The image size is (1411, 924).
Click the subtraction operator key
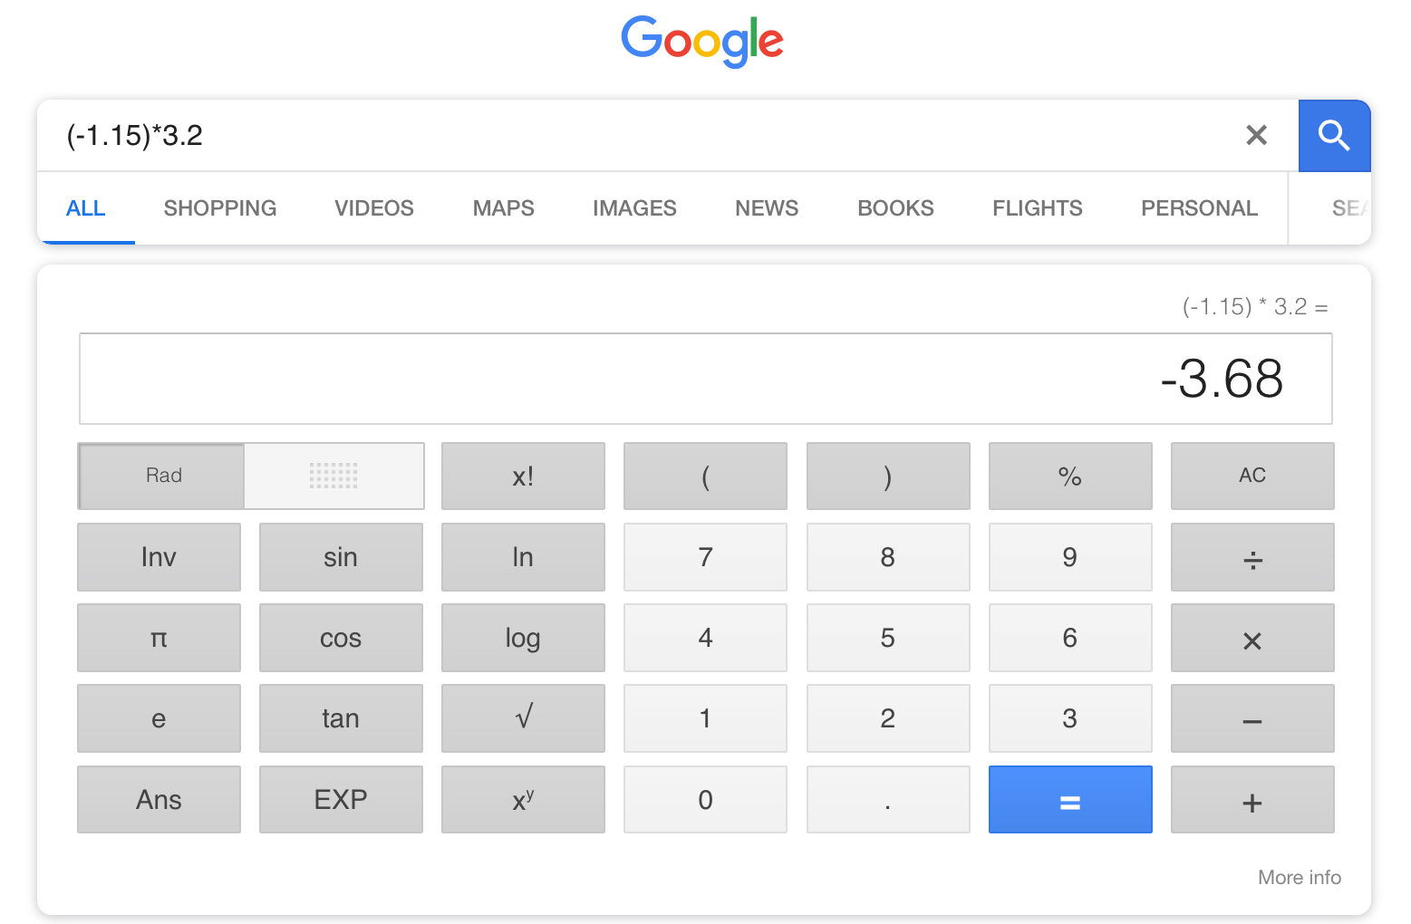point(1252,718)
